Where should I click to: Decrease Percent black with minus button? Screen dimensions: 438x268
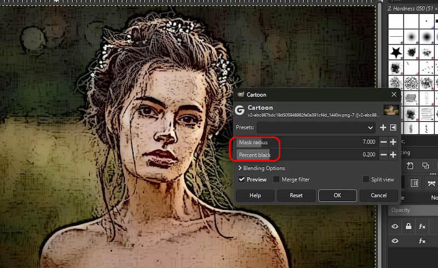[x=384, y=155]
